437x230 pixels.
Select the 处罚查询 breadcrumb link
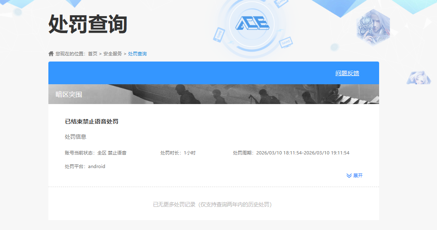click(137, 54)
